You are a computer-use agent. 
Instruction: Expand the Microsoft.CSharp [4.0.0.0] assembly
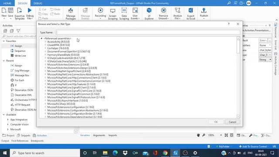point(45,104)
